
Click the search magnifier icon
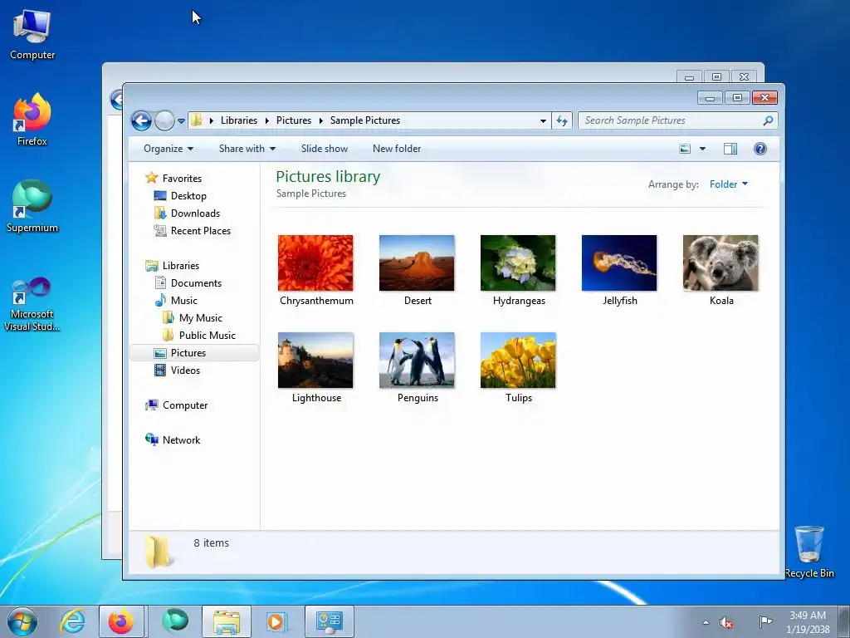tap(768, 120)
